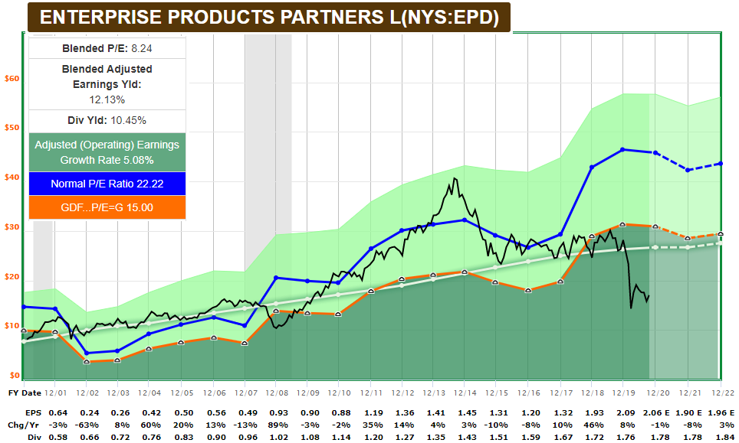
Task: Click the EPS value 0.24 for 12/02
Action: pyautogui.click(x=90, y=413)
